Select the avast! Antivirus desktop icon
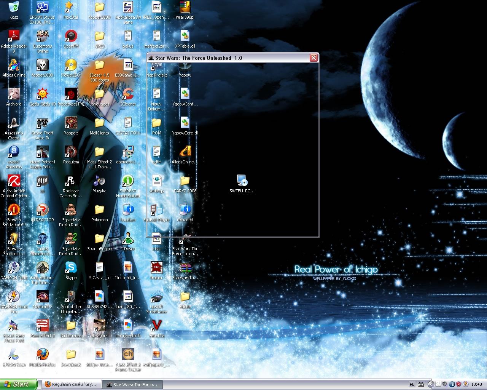 (14, 157)
